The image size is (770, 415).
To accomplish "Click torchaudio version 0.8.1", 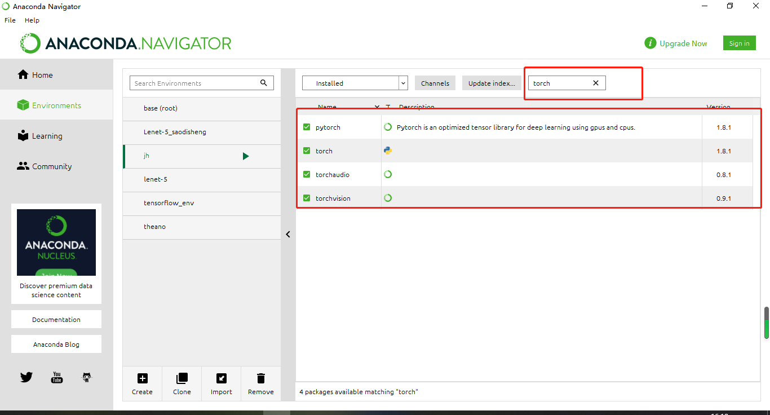I will click(724, 175).
